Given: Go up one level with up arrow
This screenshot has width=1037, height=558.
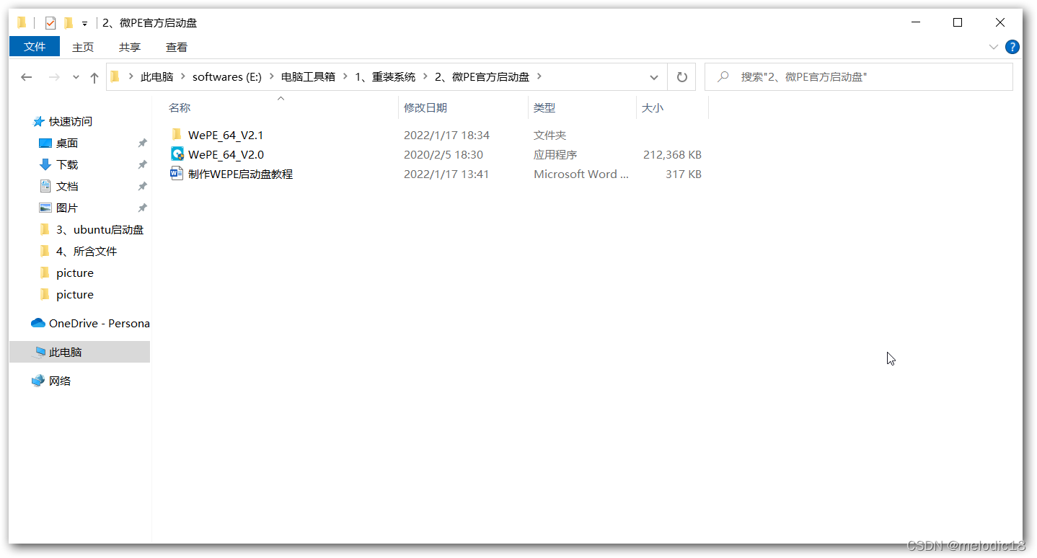Looking at the screenshot, I should [x=94, y=77].
